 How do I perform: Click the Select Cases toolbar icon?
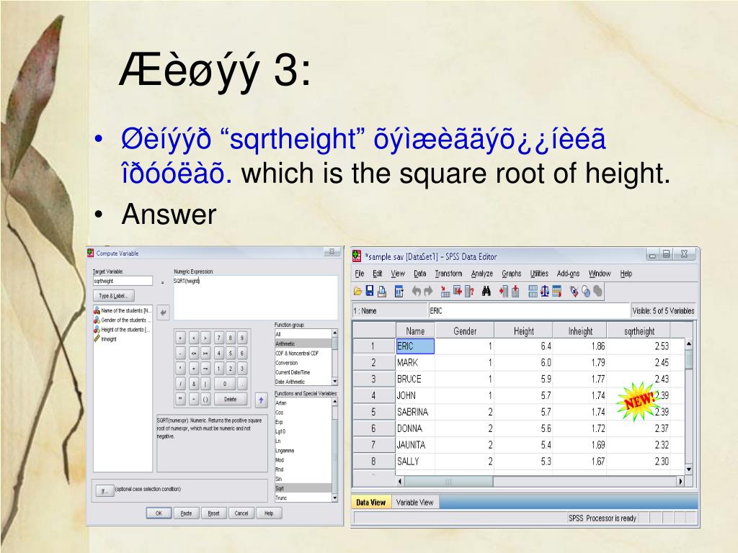pyautogui.click(x=557, y=292)
